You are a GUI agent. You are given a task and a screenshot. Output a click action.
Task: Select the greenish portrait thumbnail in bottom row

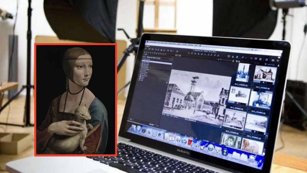231,141
